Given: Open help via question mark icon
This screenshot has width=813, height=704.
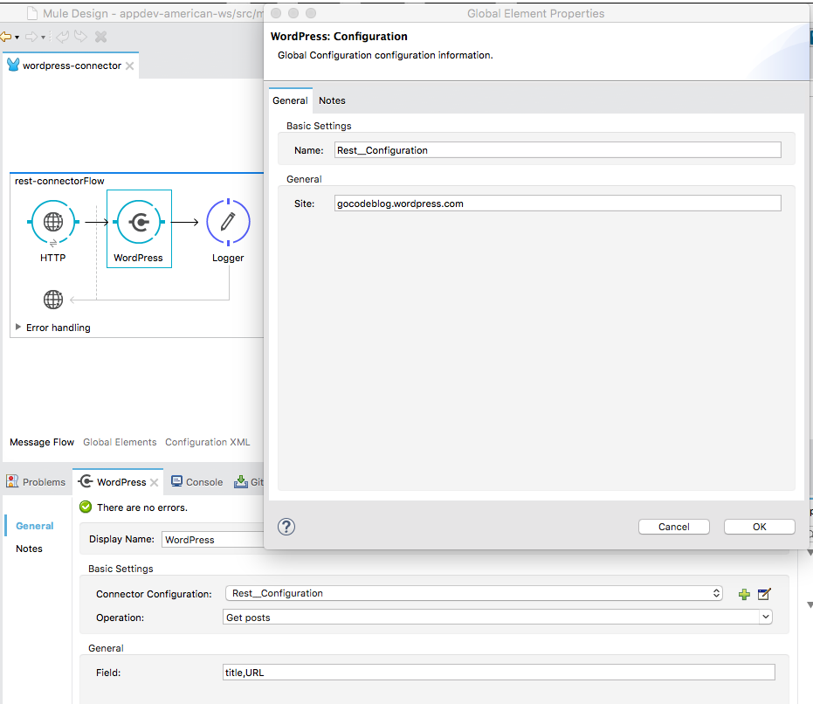Looking at the screenshot, I should pos(286,527).
